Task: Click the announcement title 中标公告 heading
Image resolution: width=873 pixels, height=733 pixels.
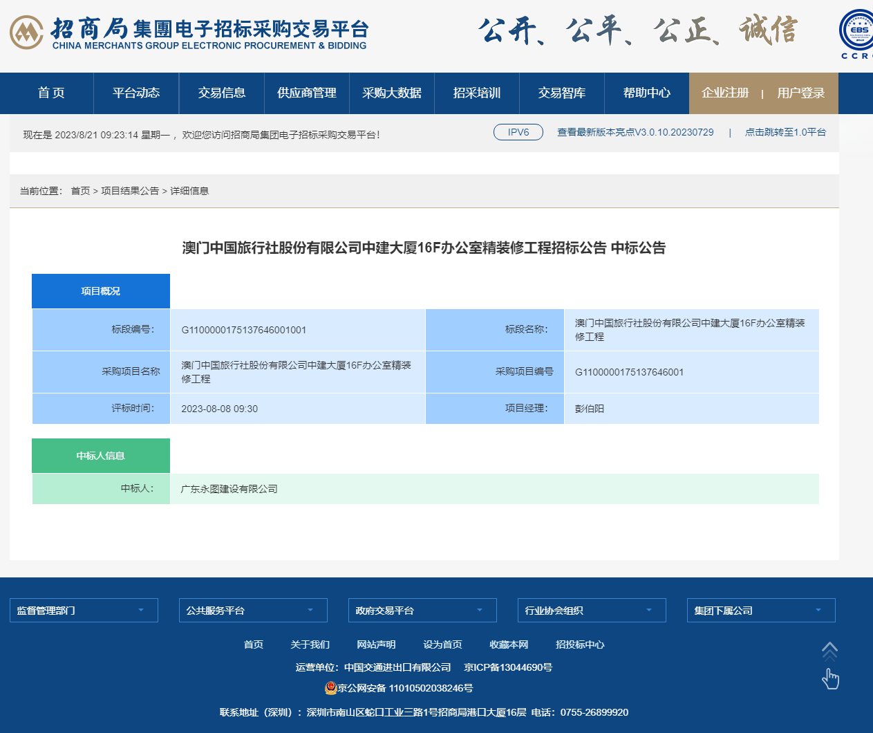Action: pos(424,248)
